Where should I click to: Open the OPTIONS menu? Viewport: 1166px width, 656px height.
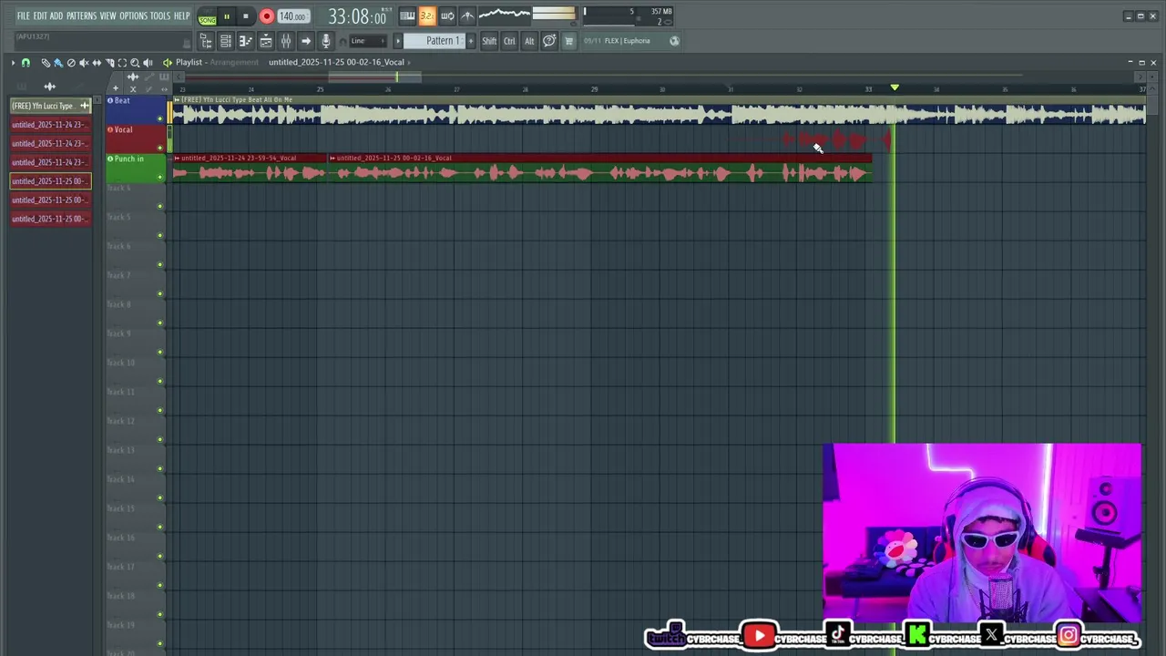133,16
